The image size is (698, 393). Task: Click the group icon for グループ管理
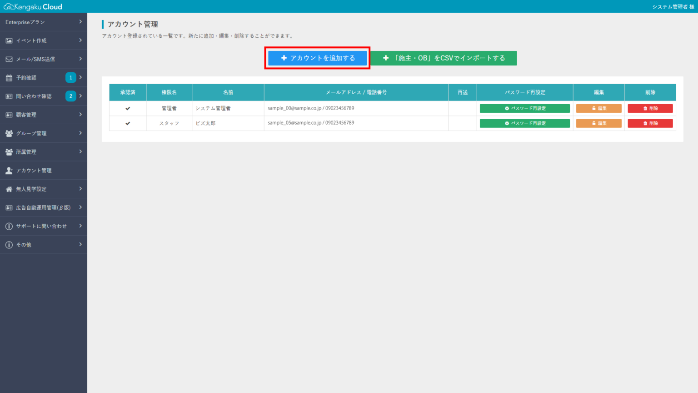(9, 133)
